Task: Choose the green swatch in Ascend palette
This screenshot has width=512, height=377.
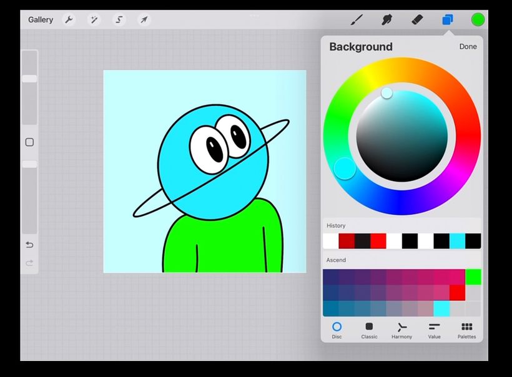Action: 473,277
